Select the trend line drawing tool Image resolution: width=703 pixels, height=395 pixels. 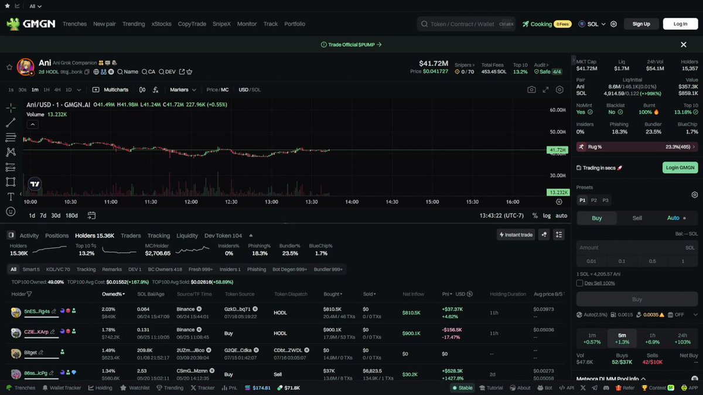tap(11, 123)
